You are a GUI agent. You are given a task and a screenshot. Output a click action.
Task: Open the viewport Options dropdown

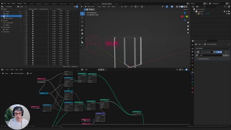(186, 10)
